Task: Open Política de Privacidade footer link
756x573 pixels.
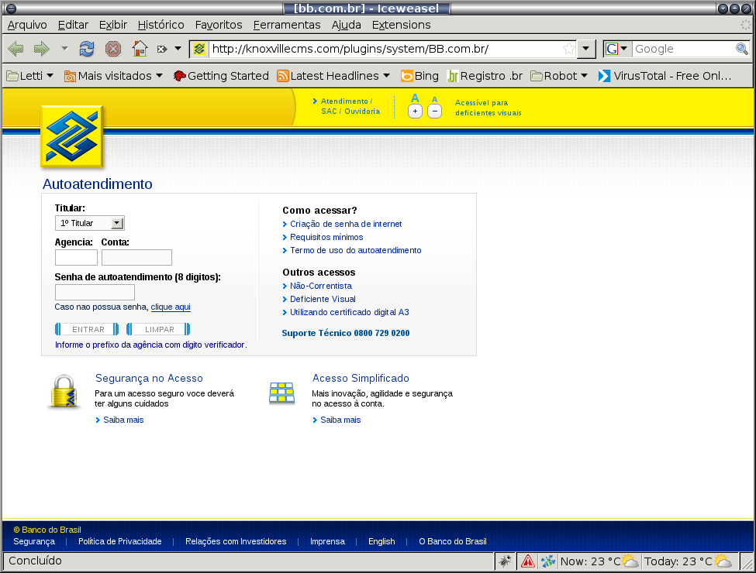Action: tap(120, 542)
